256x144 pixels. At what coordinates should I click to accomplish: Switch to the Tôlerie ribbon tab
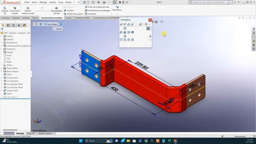pyautogui.click(x=35, y=18)
